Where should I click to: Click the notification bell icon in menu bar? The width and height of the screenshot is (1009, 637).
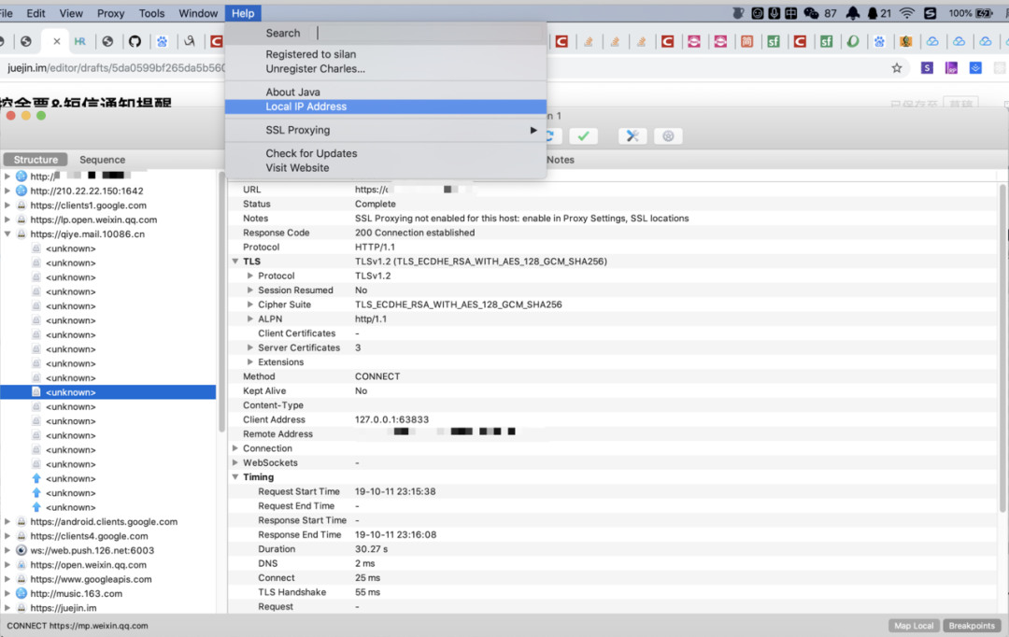tap(853, 13)
